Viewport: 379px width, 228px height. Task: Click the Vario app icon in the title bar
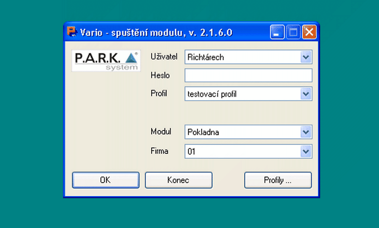click(x=72, y=32)
